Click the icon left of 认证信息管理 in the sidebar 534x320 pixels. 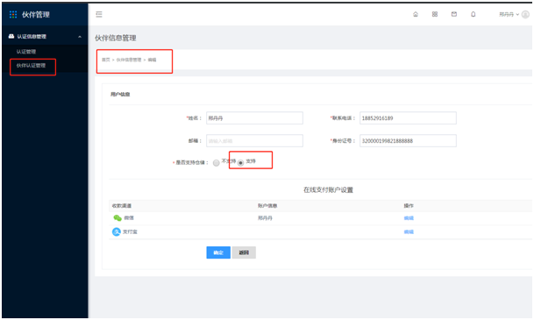11,36
